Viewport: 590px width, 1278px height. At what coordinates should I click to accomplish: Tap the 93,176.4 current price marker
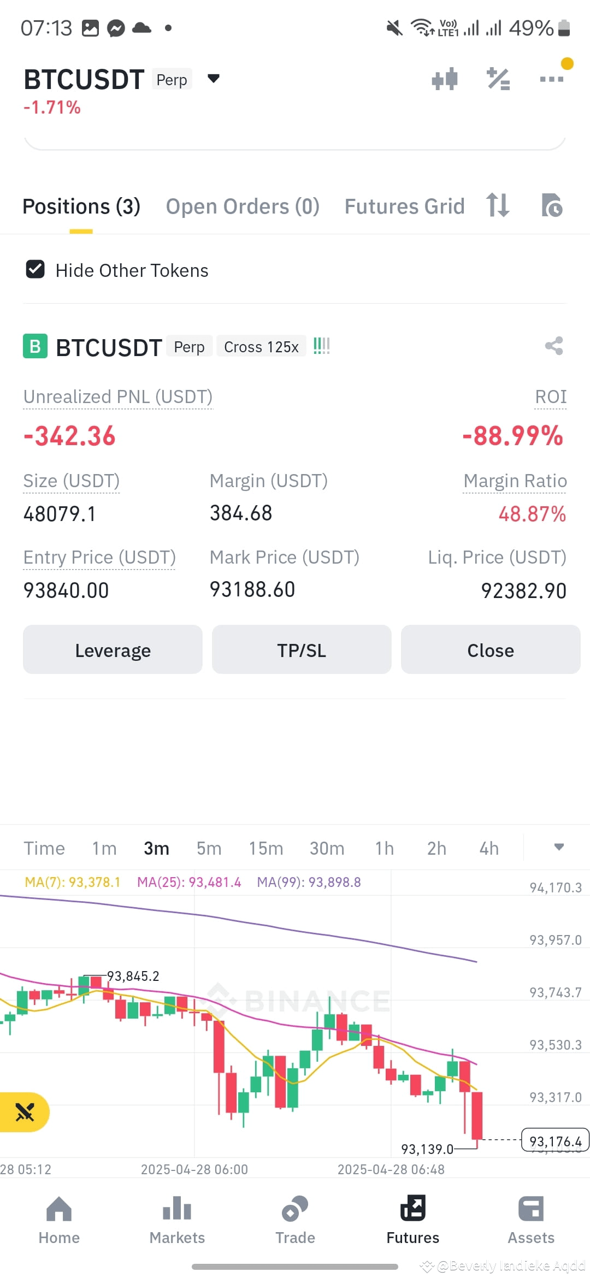click(x=556, y=1141)
